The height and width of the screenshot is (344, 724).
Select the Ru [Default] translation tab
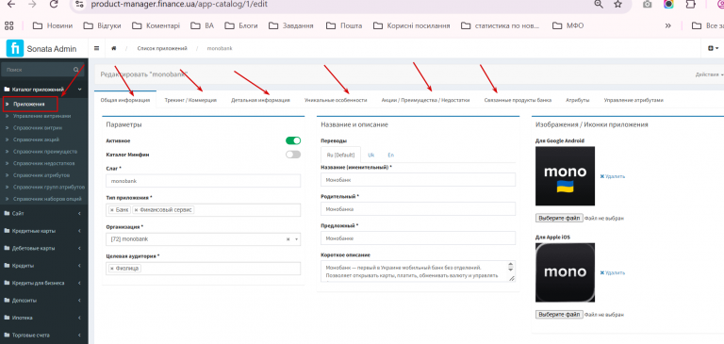[340, 156]
